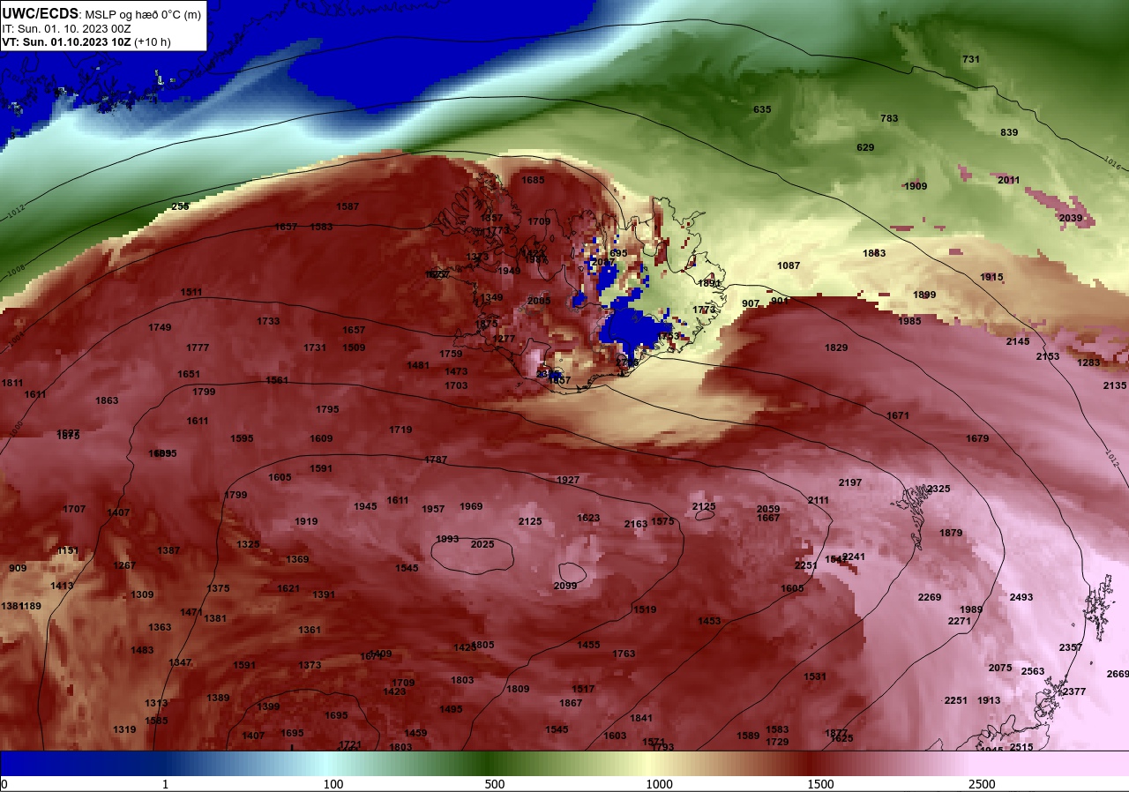The height and width of the screenshot is (792, 1129).
Task: Click the map value 1829
Action: (x=836, y=347)
